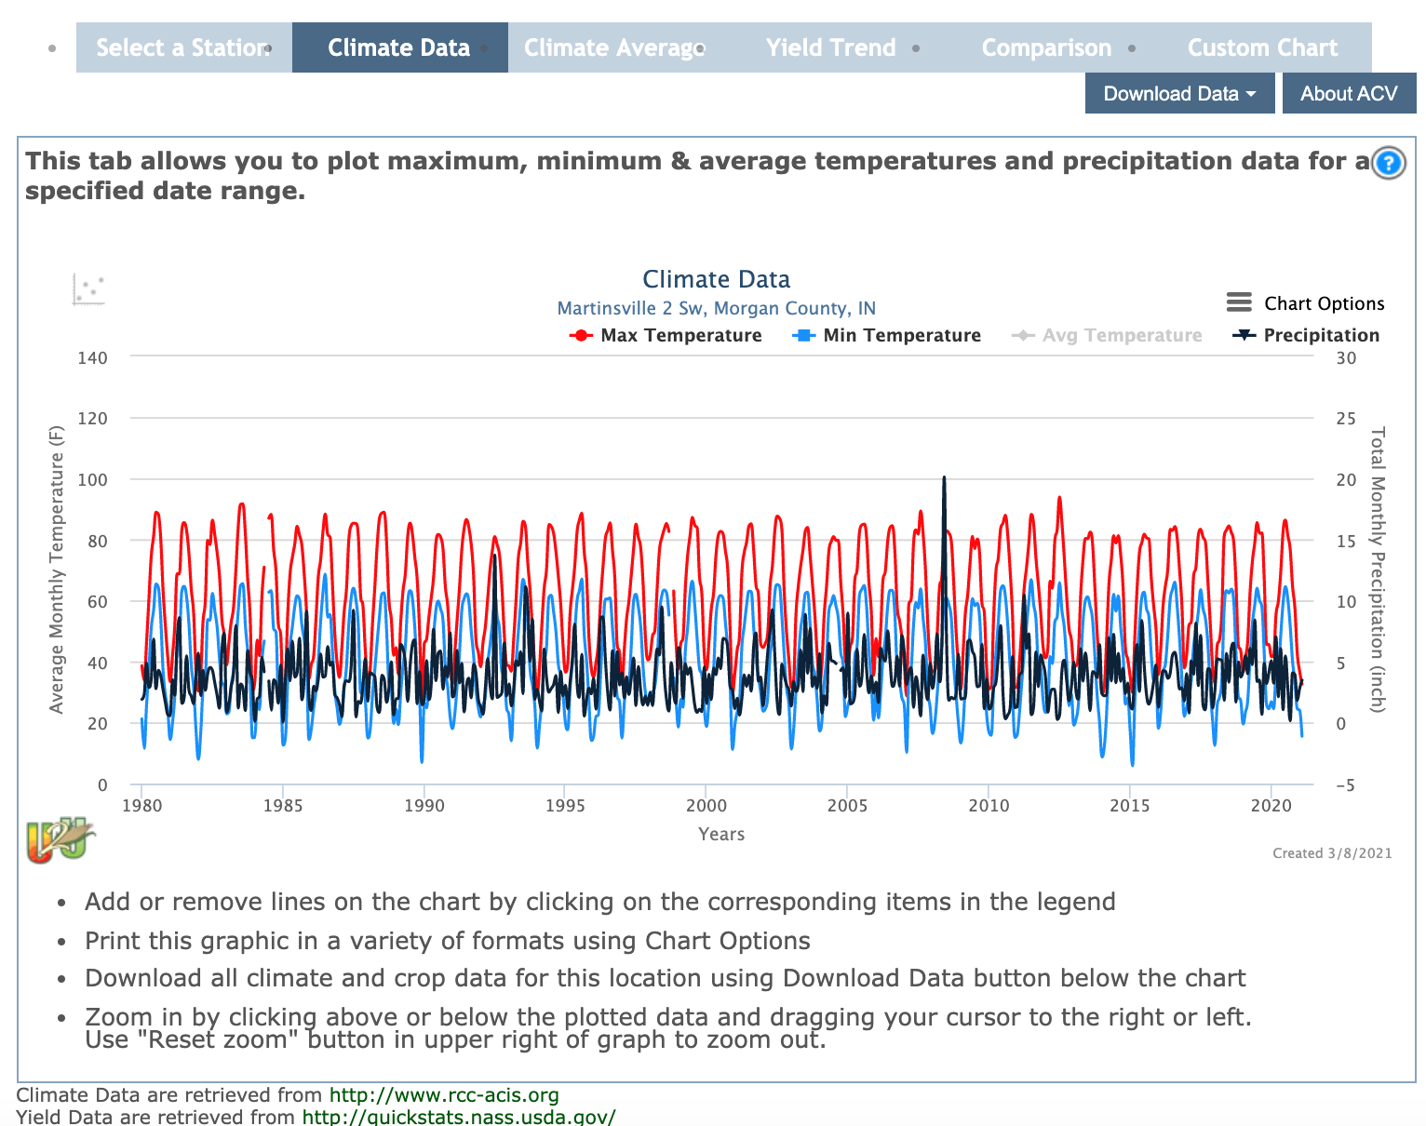1426x1126 pixels.
Task: Click the U2U logo below the chart
Action: pyautogui.click(x=60, y=840)
